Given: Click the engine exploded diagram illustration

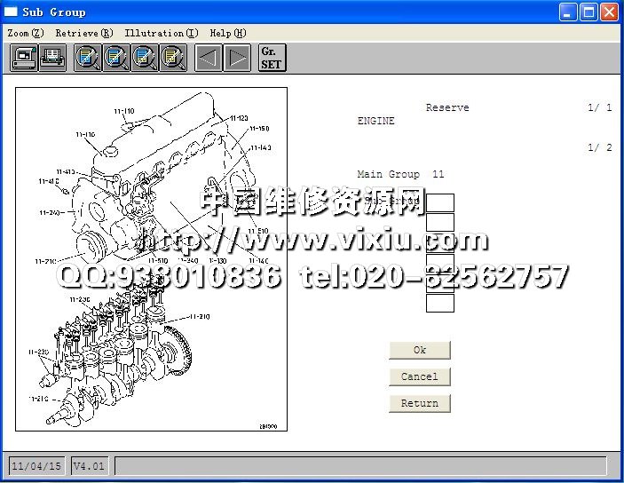Looking at the screenshot, I should coord(151,259).
